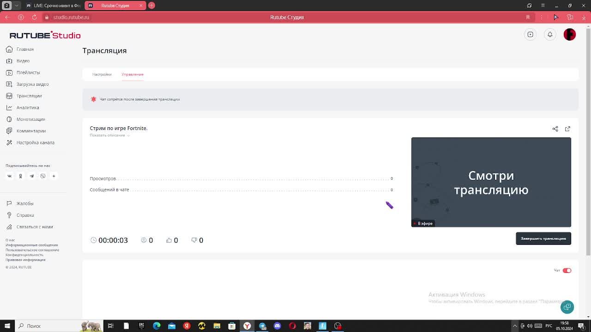The image size is (591, 332).
Task: Open a new browser tab
Action: pyautogui.click(x=151, y=6)
